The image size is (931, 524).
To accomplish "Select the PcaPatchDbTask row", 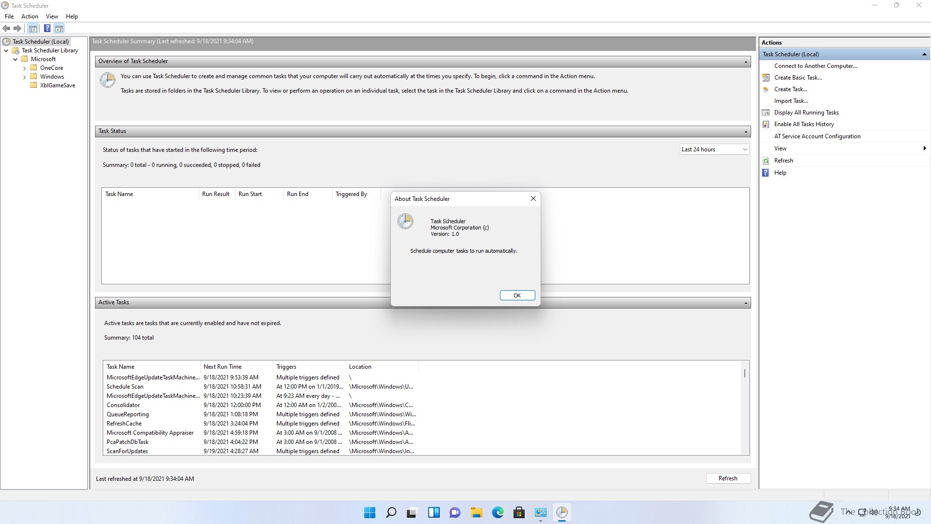I will [261, 442].
